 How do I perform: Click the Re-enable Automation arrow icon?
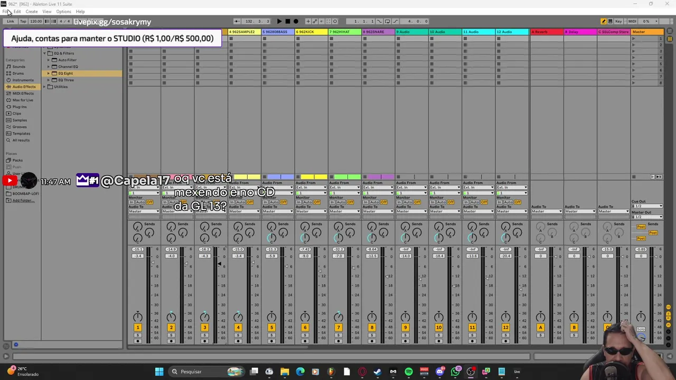click(322, 21)
